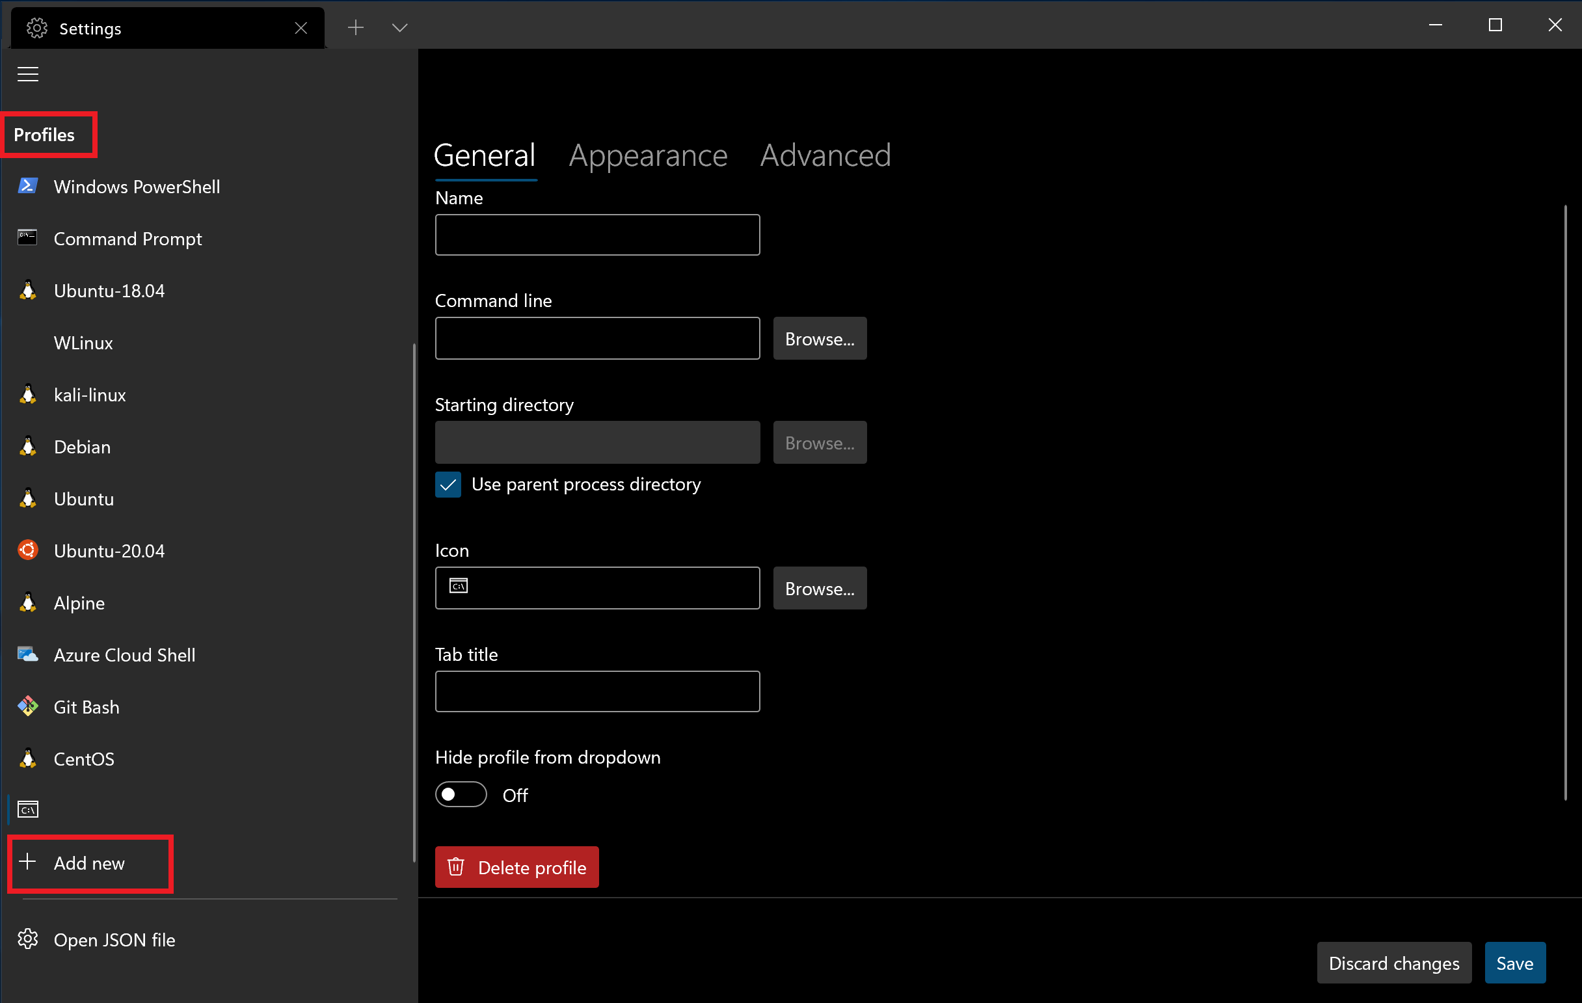The image size is (1582, 1003).
Task: Click Add new profile button
Action: (x=88, y=863)
